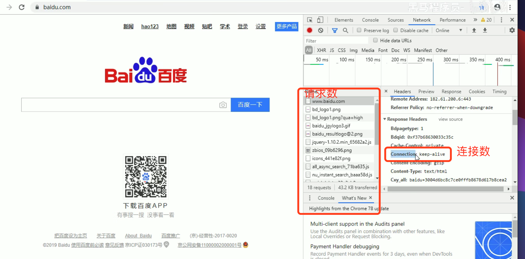Switch to the Elements tab
525x259 pixels.
click(x=344, y=20)
